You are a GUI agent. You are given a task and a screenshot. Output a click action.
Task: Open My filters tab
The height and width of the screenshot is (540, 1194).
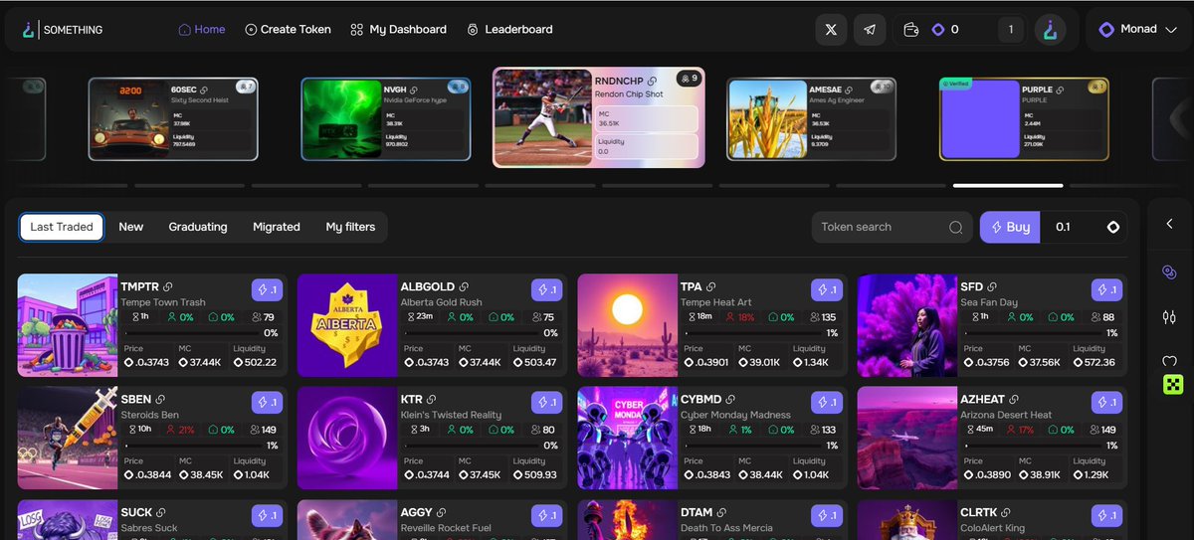(350, 227)
